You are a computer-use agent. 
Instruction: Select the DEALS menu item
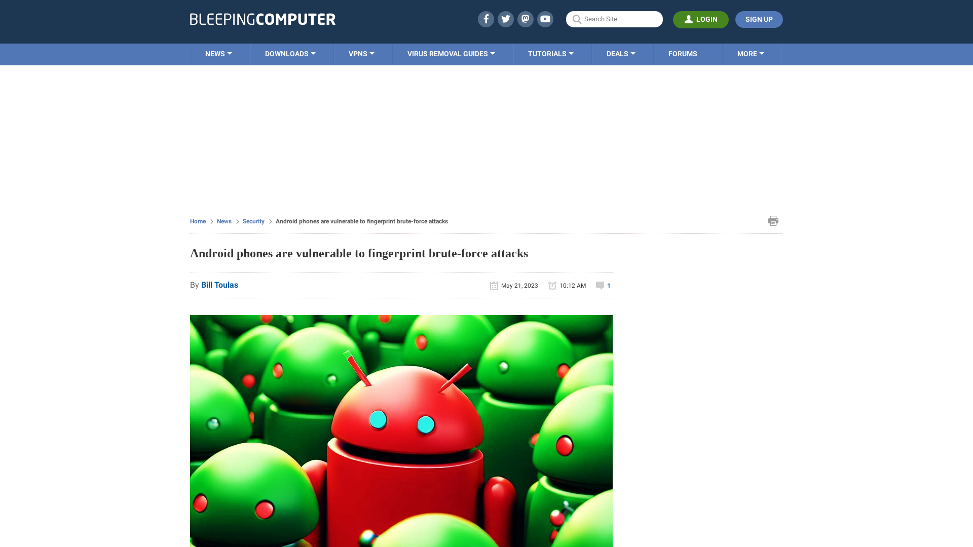(x=621, y=54)
